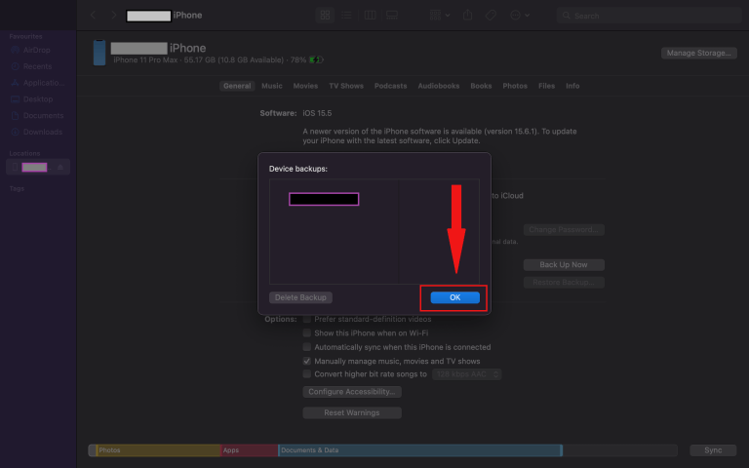
Task: Open the group-by dropdown in toolbar
Action: tap(440, 16)
